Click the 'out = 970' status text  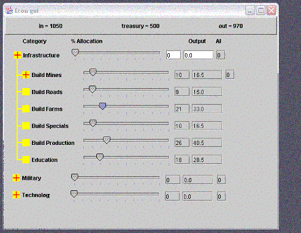point(231,26)
